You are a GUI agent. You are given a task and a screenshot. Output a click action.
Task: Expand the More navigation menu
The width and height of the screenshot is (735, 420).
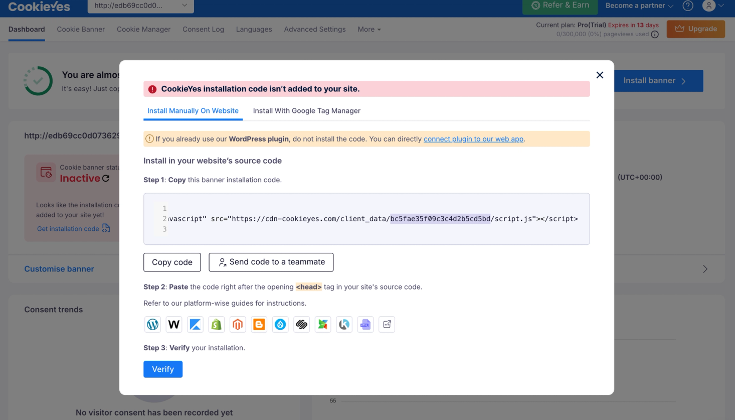(369, 29)
